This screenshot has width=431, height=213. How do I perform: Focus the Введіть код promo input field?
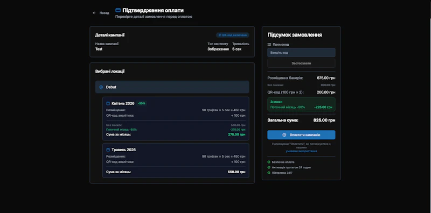[301, 52]
